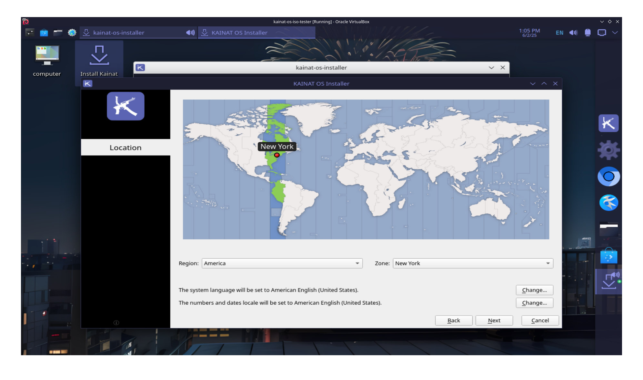This screenshot has height=380, width=643.
Task: Click the K window icon of kainat-os-installer window
Action: [140, 68]
